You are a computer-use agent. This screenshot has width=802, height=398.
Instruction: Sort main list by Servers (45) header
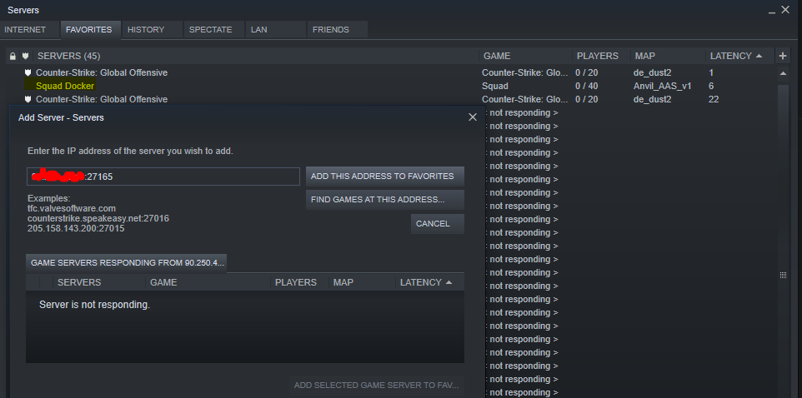point(256,56)
